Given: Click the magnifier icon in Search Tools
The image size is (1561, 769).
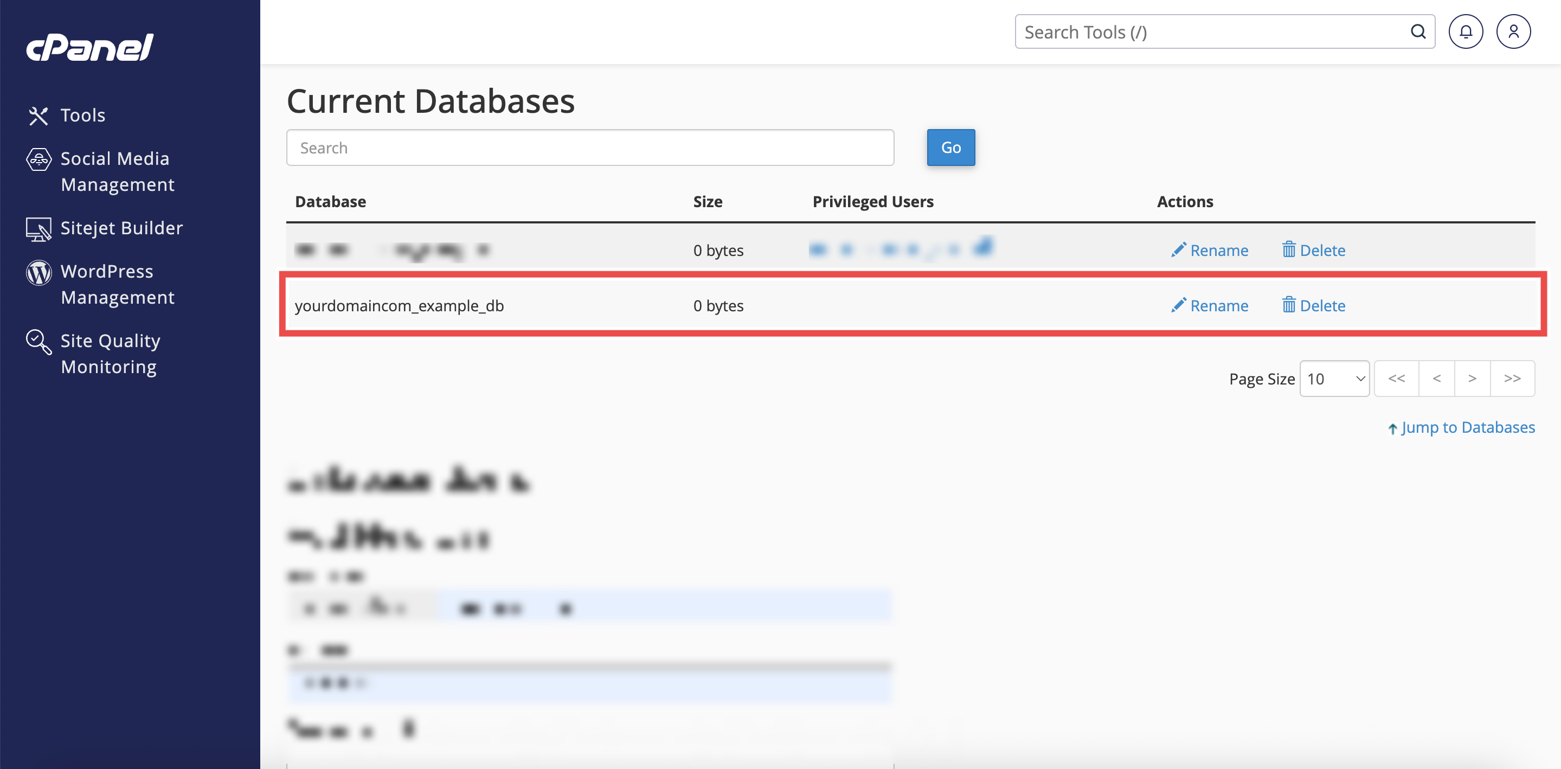Looking at the screenshot, I should [x=1418, y=31].
